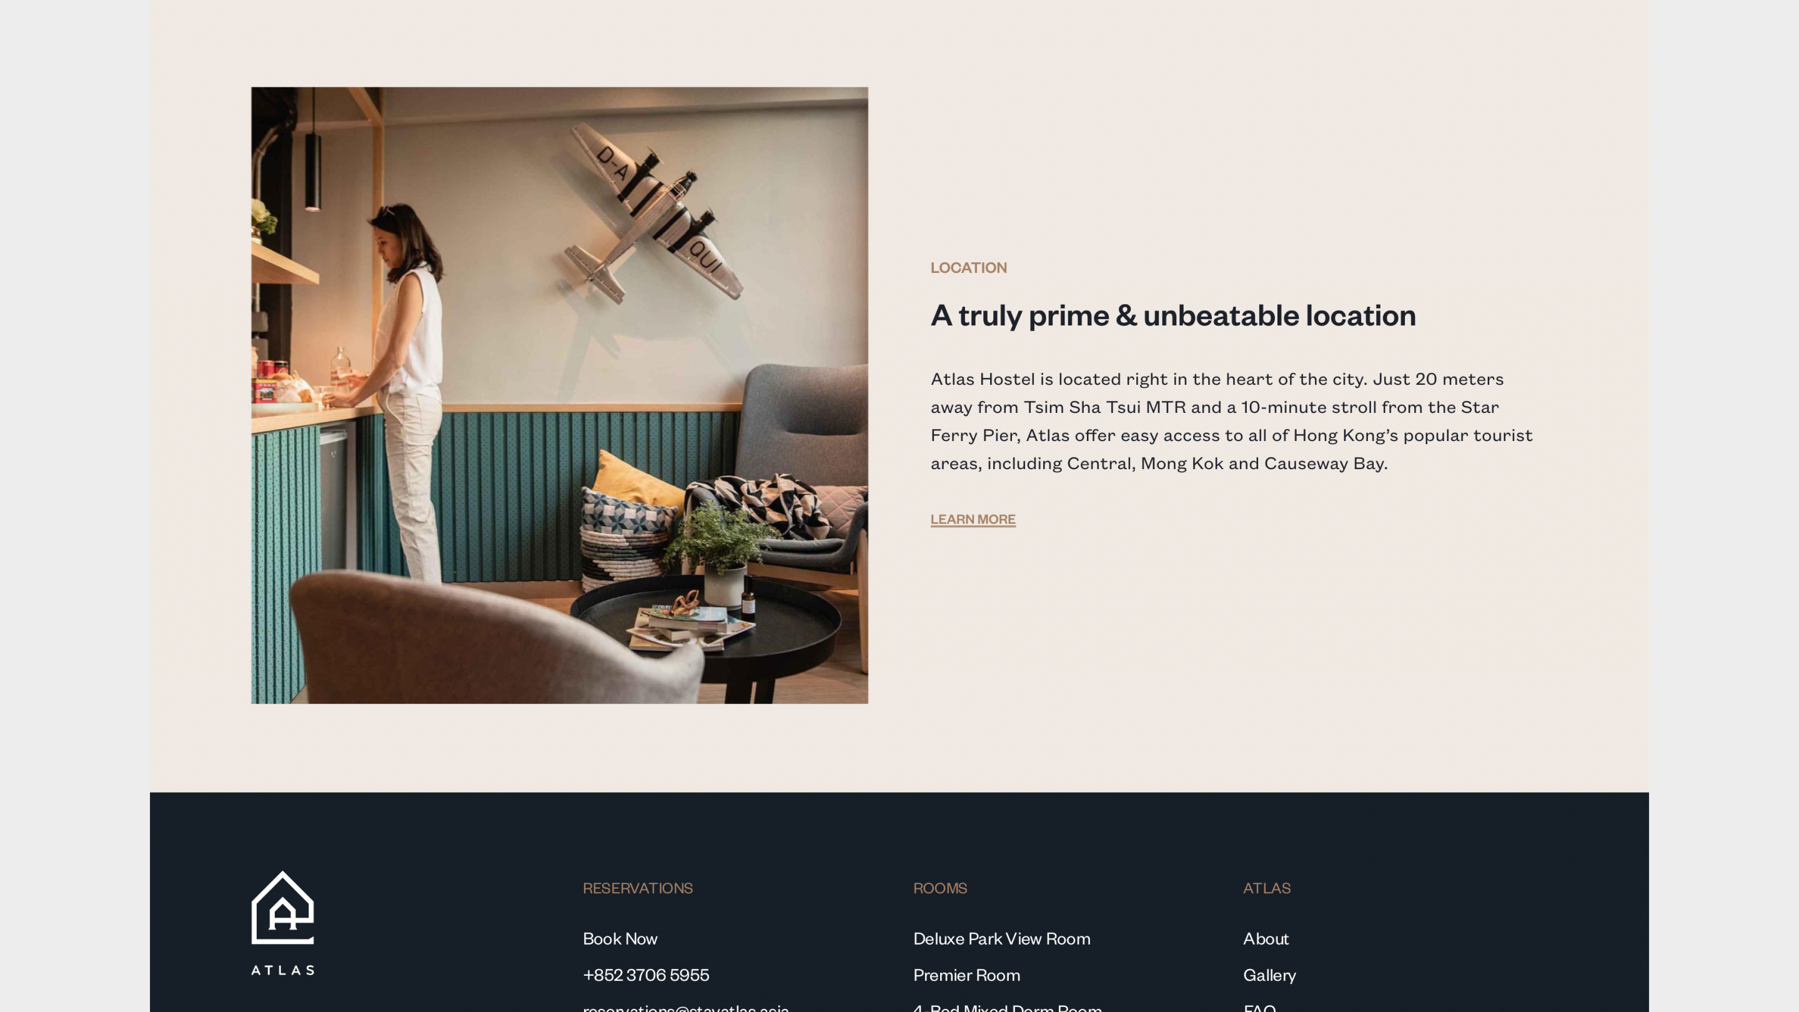The image size is (1799, 1012).
Task: Click the Location section label
Action: pos(968,267)
